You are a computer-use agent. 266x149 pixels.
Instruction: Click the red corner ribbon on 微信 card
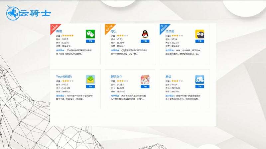point(54,28)
